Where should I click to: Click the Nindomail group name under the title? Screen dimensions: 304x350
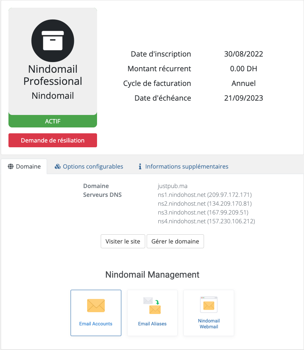pyautogui.click(x=53, y=96)
